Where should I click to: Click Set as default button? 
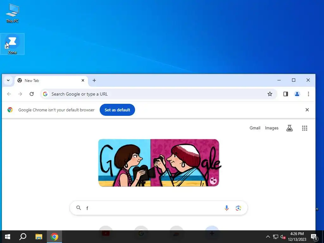(117, 110)
